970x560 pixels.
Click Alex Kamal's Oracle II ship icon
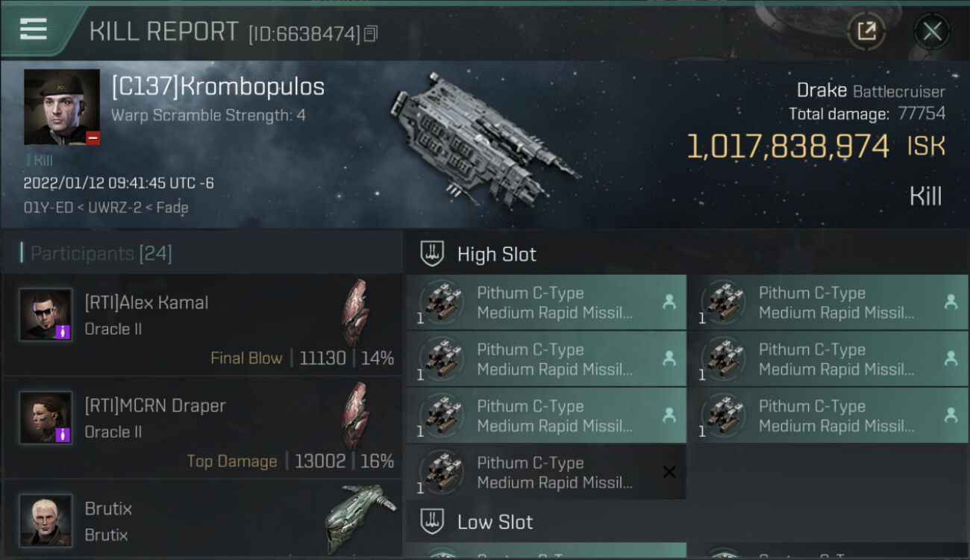pos(355,314)
